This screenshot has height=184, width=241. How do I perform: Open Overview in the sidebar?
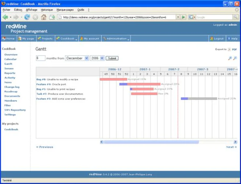11,55
